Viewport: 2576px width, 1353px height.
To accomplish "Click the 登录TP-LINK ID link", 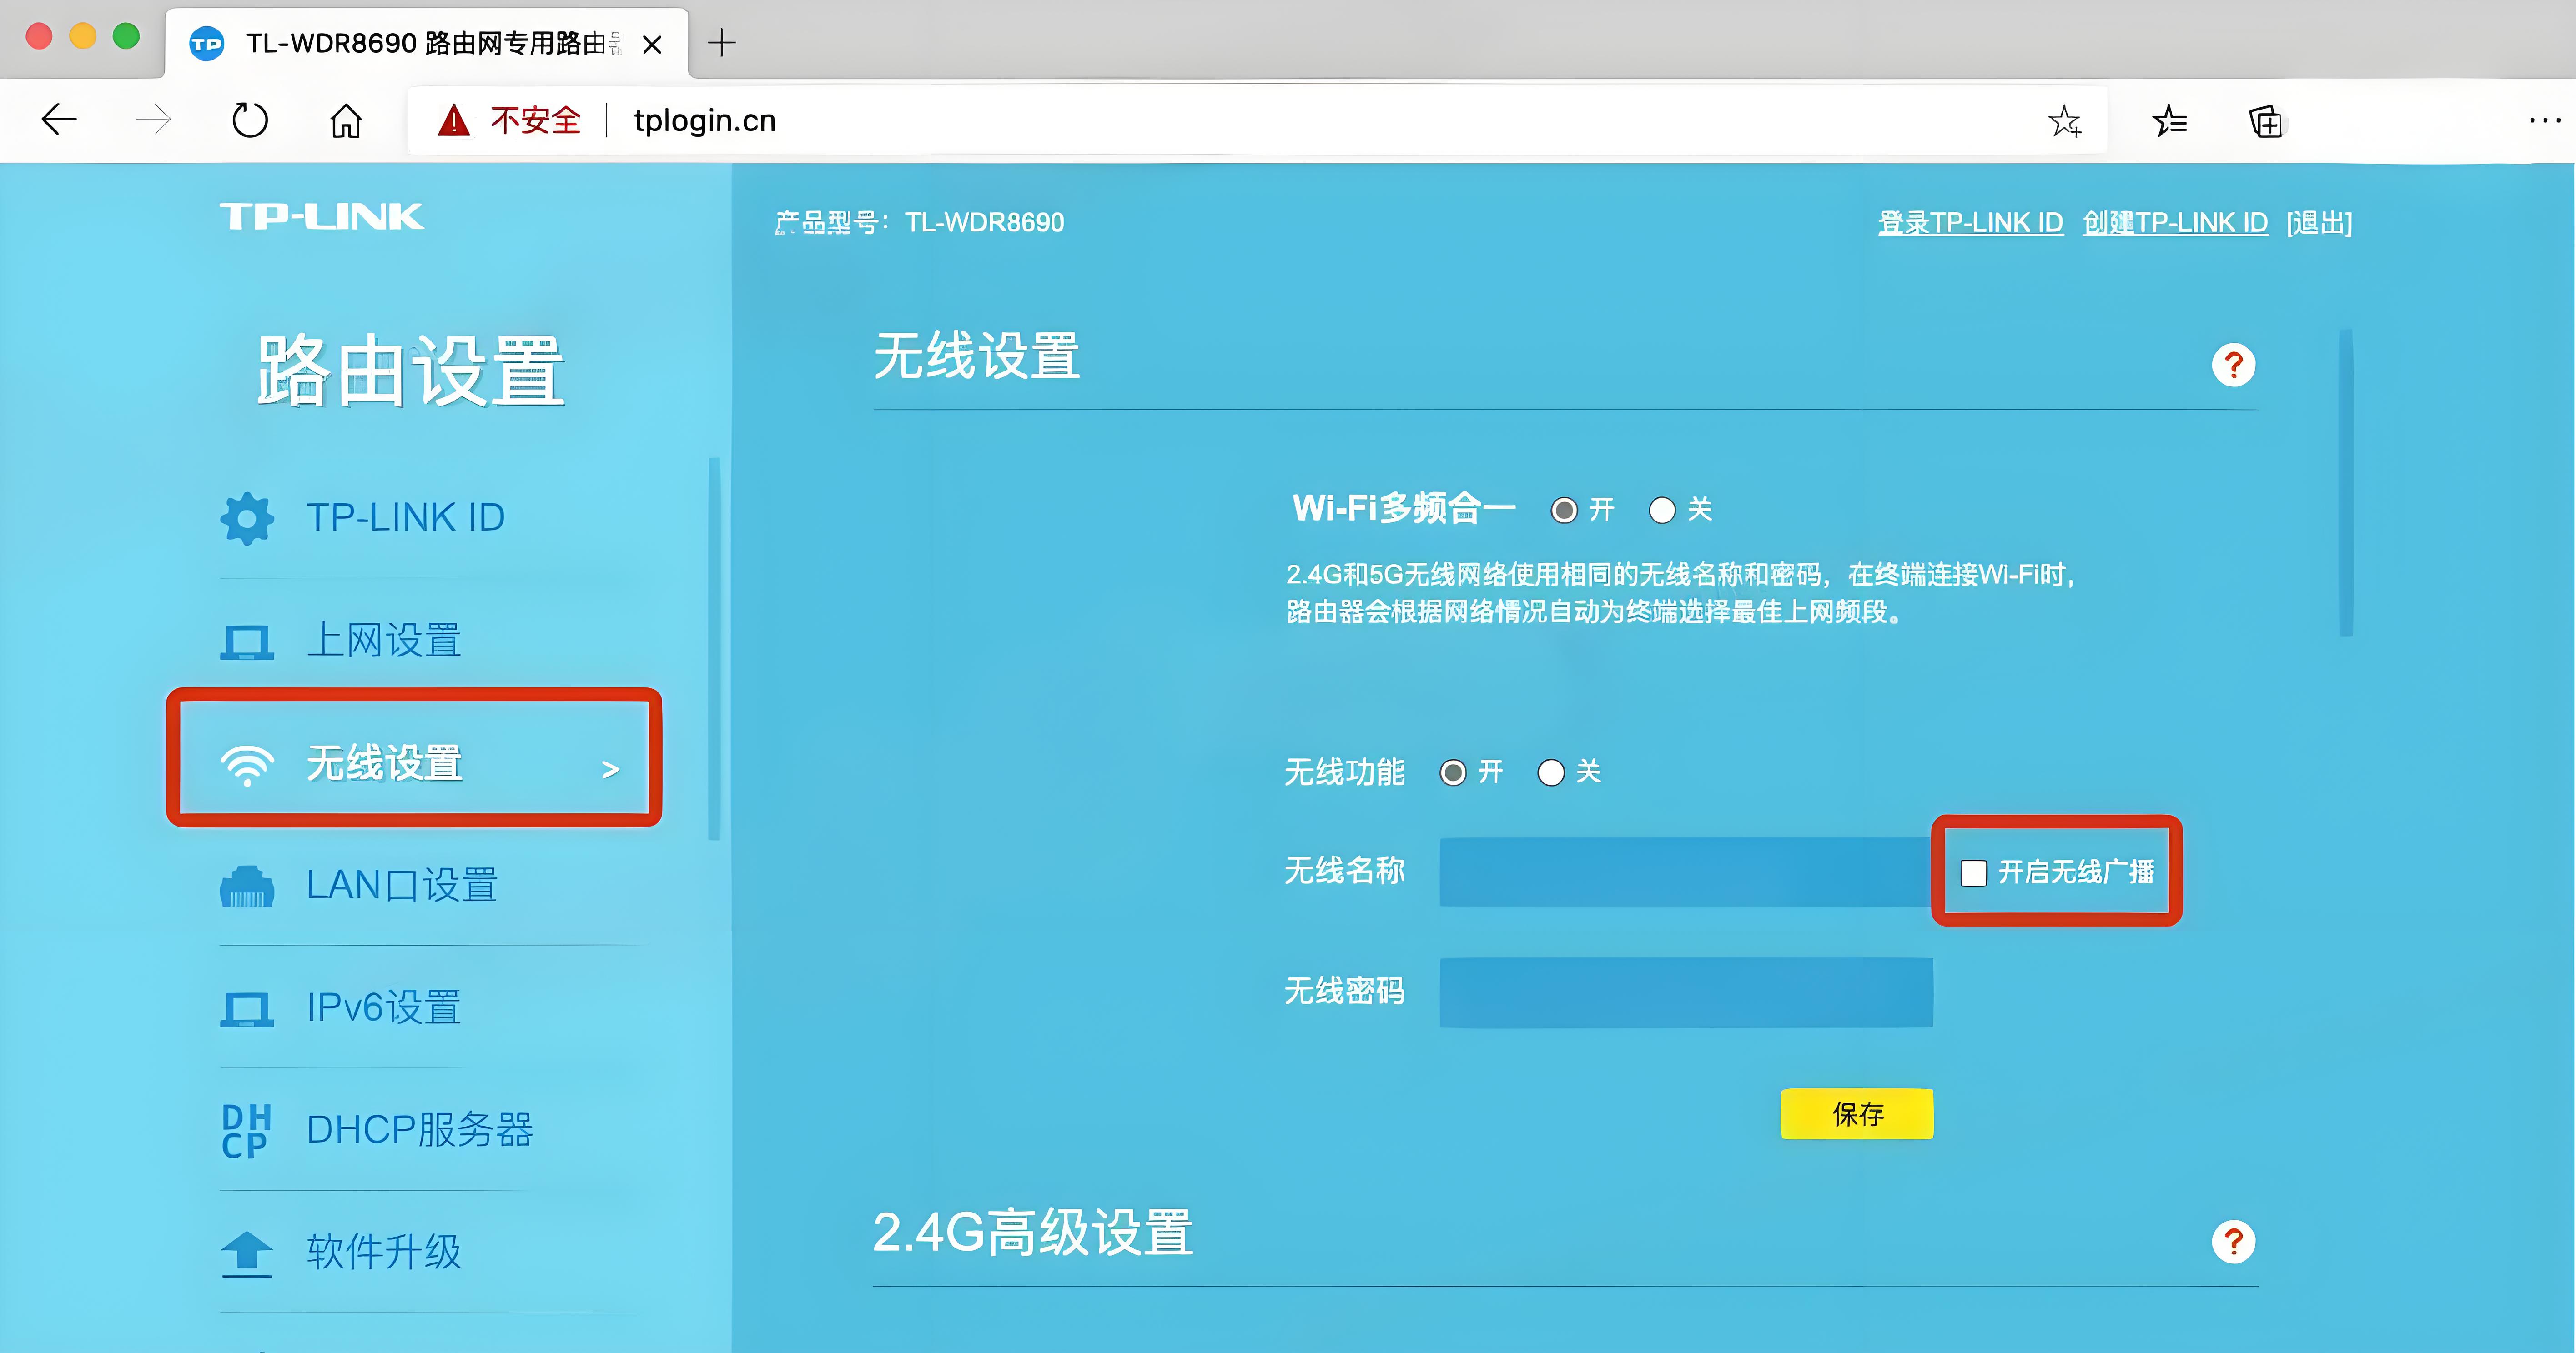I will (1970, 223).
